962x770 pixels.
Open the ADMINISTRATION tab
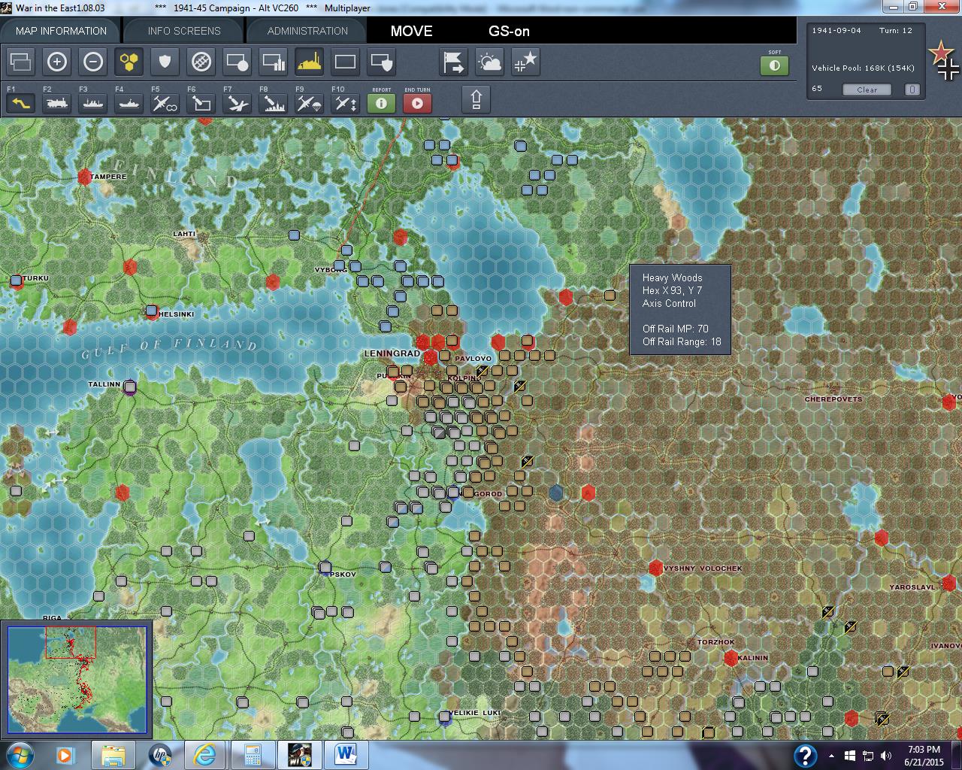[307, 31]
